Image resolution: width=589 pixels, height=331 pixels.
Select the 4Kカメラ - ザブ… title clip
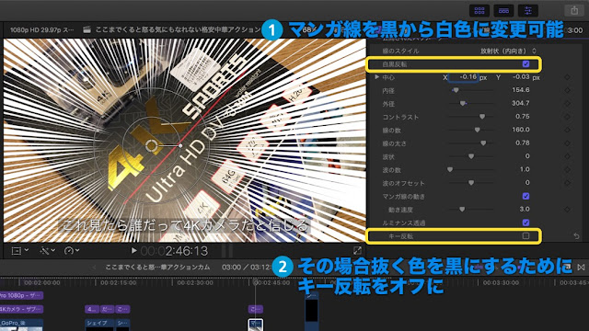pos(21,309)
